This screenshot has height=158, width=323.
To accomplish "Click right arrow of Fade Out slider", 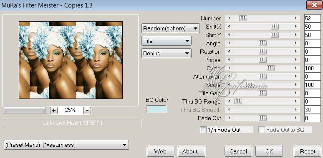I will pos(296,118).
